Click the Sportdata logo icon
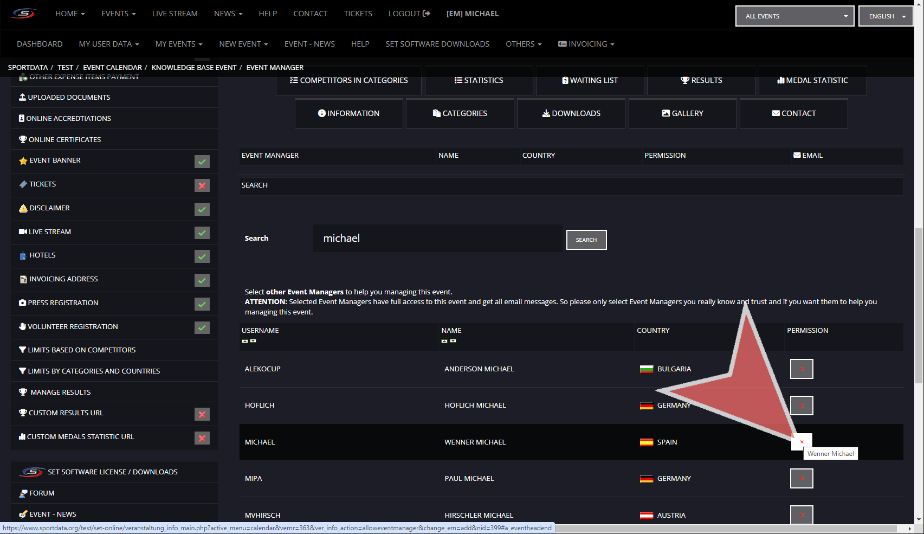The height and width of the screenshot is (534, 924). click(24, 14)
